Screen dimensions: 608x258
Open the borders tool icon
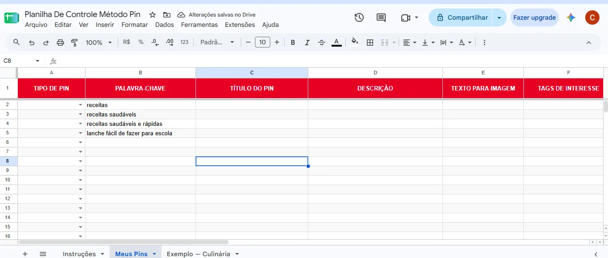point(370,42)
